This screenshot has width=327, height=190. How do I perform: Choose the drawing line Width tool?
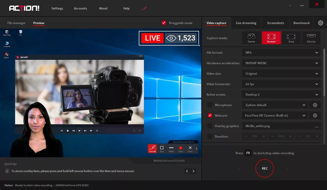click(171, 149)
